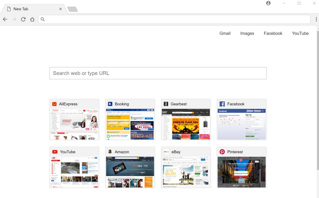Open the Images link
Image resolution: width=319 pixels, height=198 pixels.
coord(247,33)
